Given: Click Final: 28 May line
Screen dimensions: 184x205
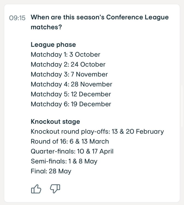Looking at the screenshot, I should (51, 171).
